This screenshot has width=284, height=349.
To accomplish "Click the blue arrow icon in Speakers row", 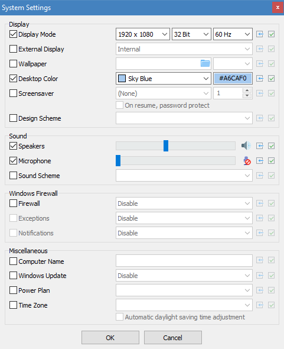I will coord(260,146).
